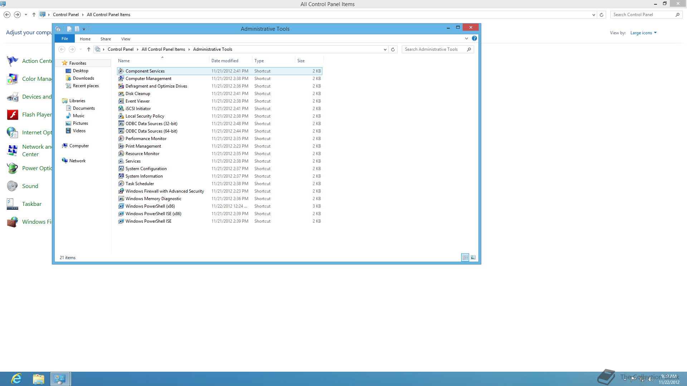Open the Share ribbon tab
Viewport: 687px width, 386px height.
(x=106, y=39)
